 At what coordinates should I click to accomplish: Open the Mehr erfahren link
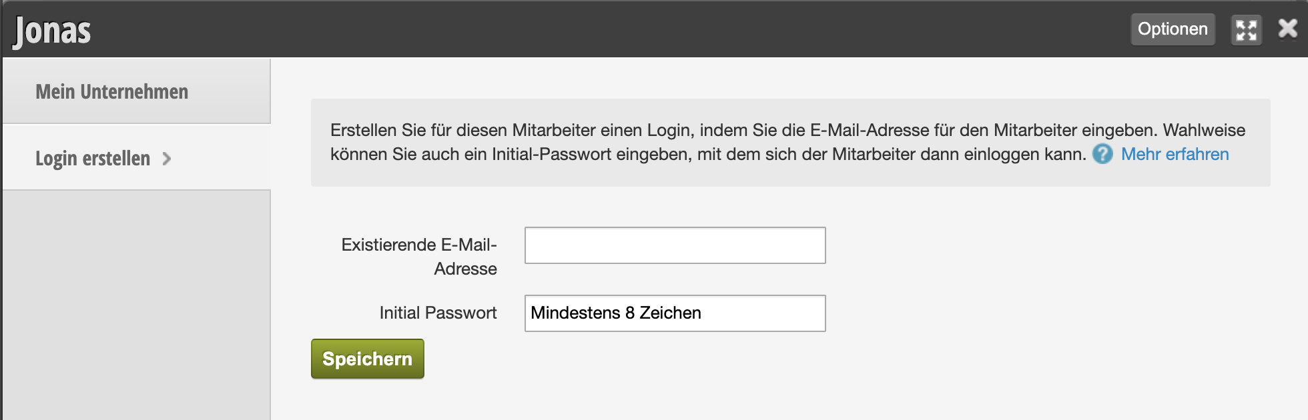[1175, 154]
